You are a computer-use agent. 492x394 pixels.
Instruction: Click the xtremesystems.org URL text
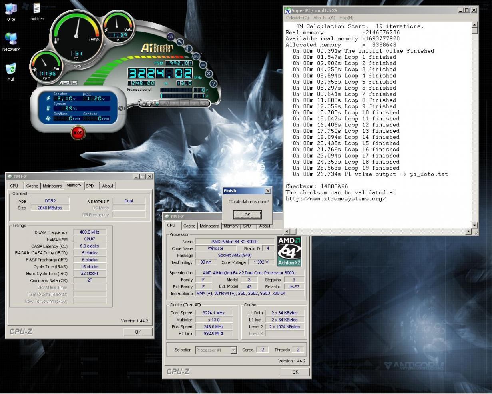click(336, 199)
